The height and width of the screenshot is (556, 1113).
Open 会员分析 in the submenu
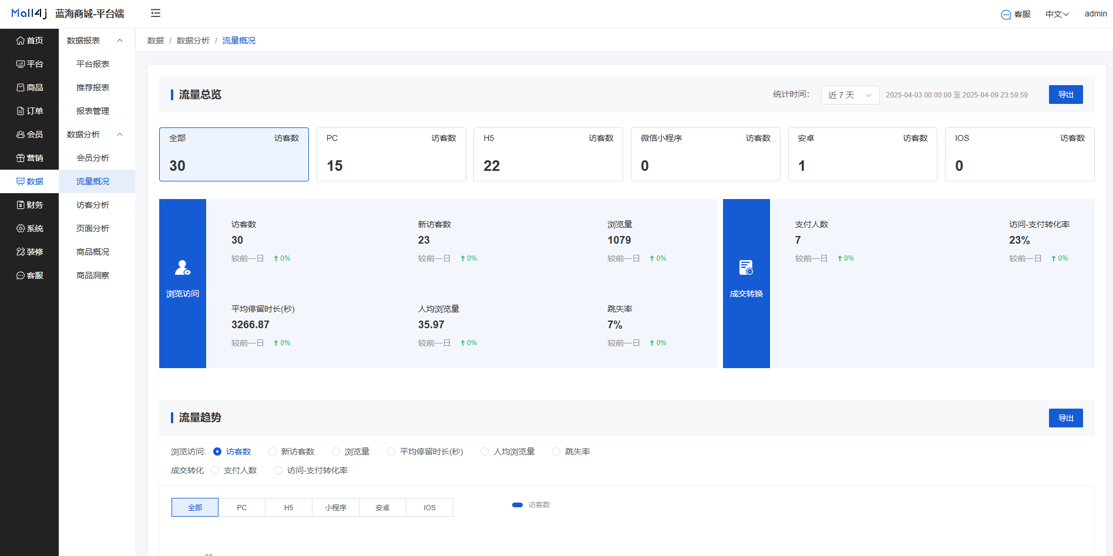97,158
